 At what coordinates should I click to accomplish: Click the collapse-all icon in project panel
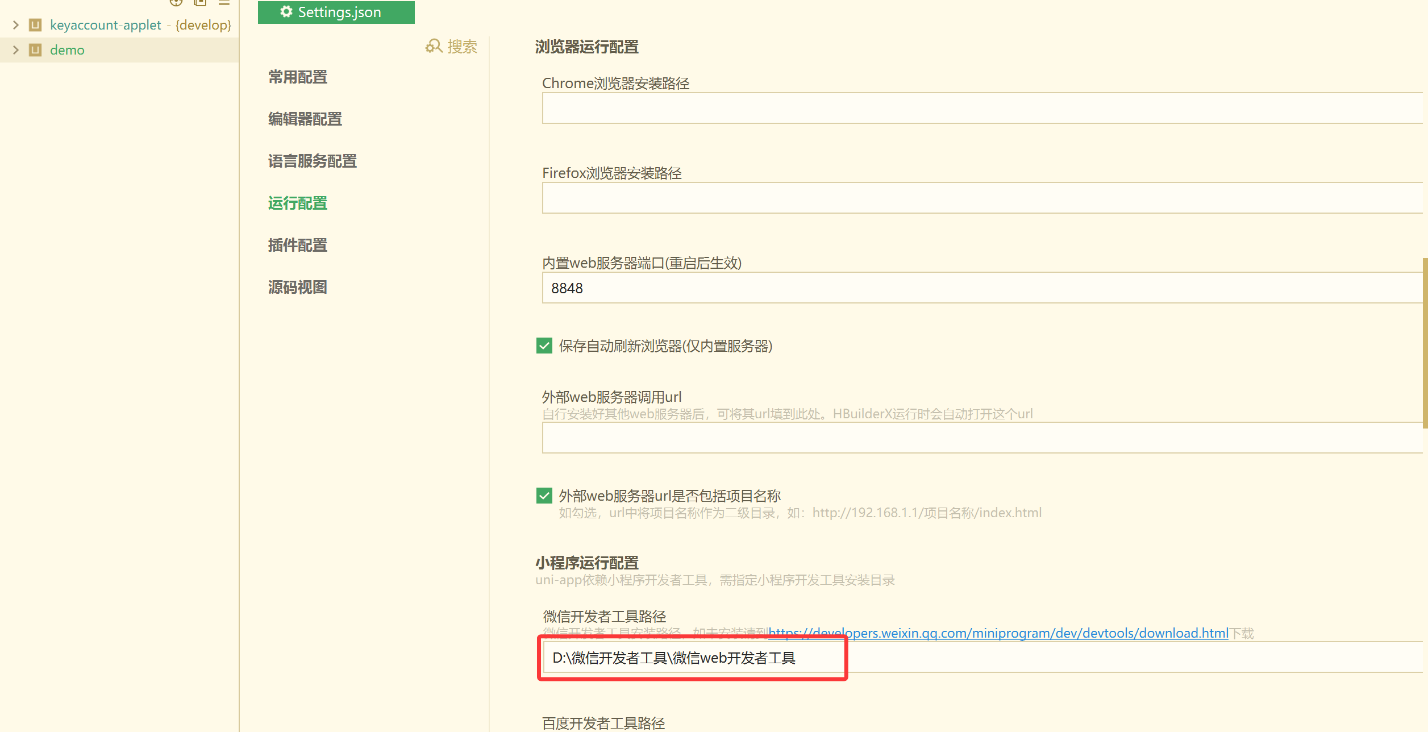200,2
